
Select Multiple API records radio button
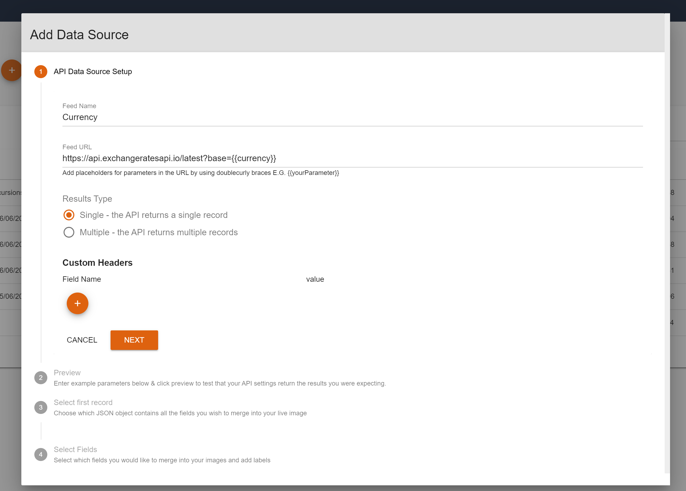point(69,232)
